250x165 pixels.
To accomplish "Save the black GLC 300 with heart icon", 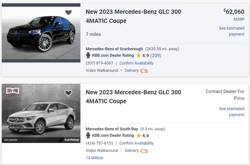I will [x=68, y=13].
